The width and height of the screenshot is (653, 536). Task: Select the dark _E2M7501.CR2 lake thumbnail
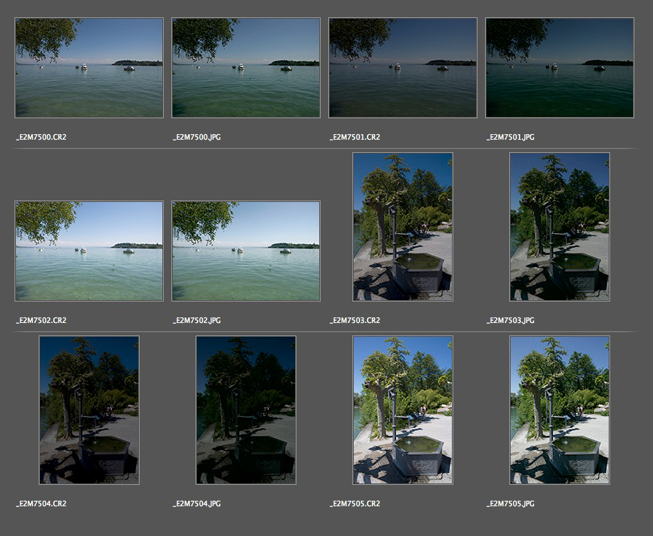pyautogui.click(x=403, y=68)
